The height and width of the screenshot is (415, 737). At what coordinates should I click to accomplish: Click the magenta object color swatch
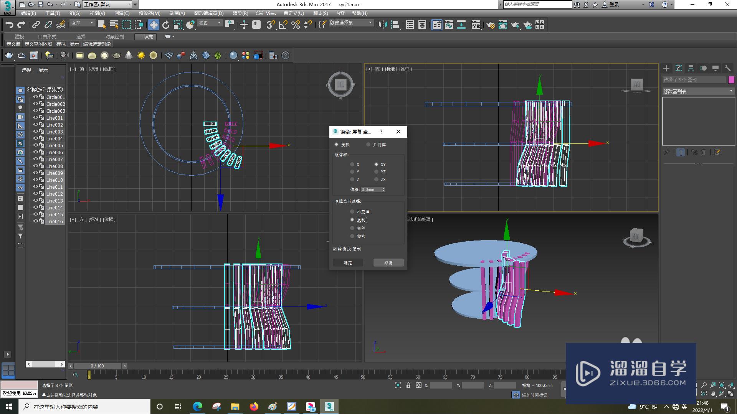[731, 80]
